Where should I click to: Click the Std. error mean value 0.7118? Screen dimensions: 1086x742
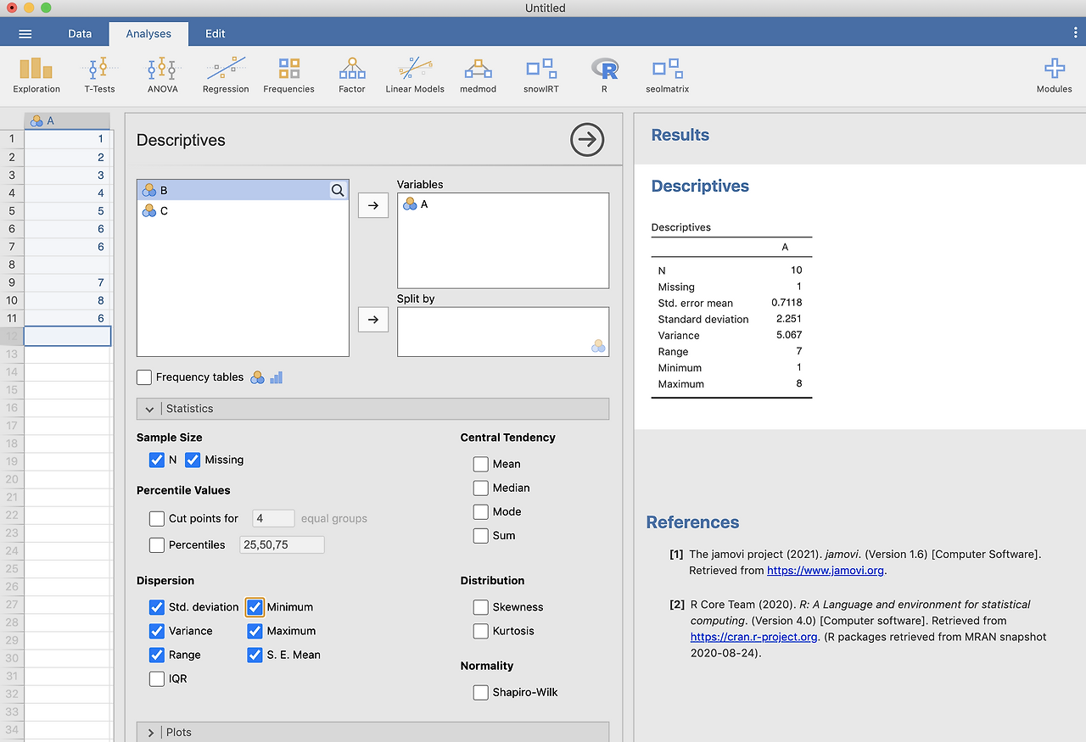click(787, 303)
